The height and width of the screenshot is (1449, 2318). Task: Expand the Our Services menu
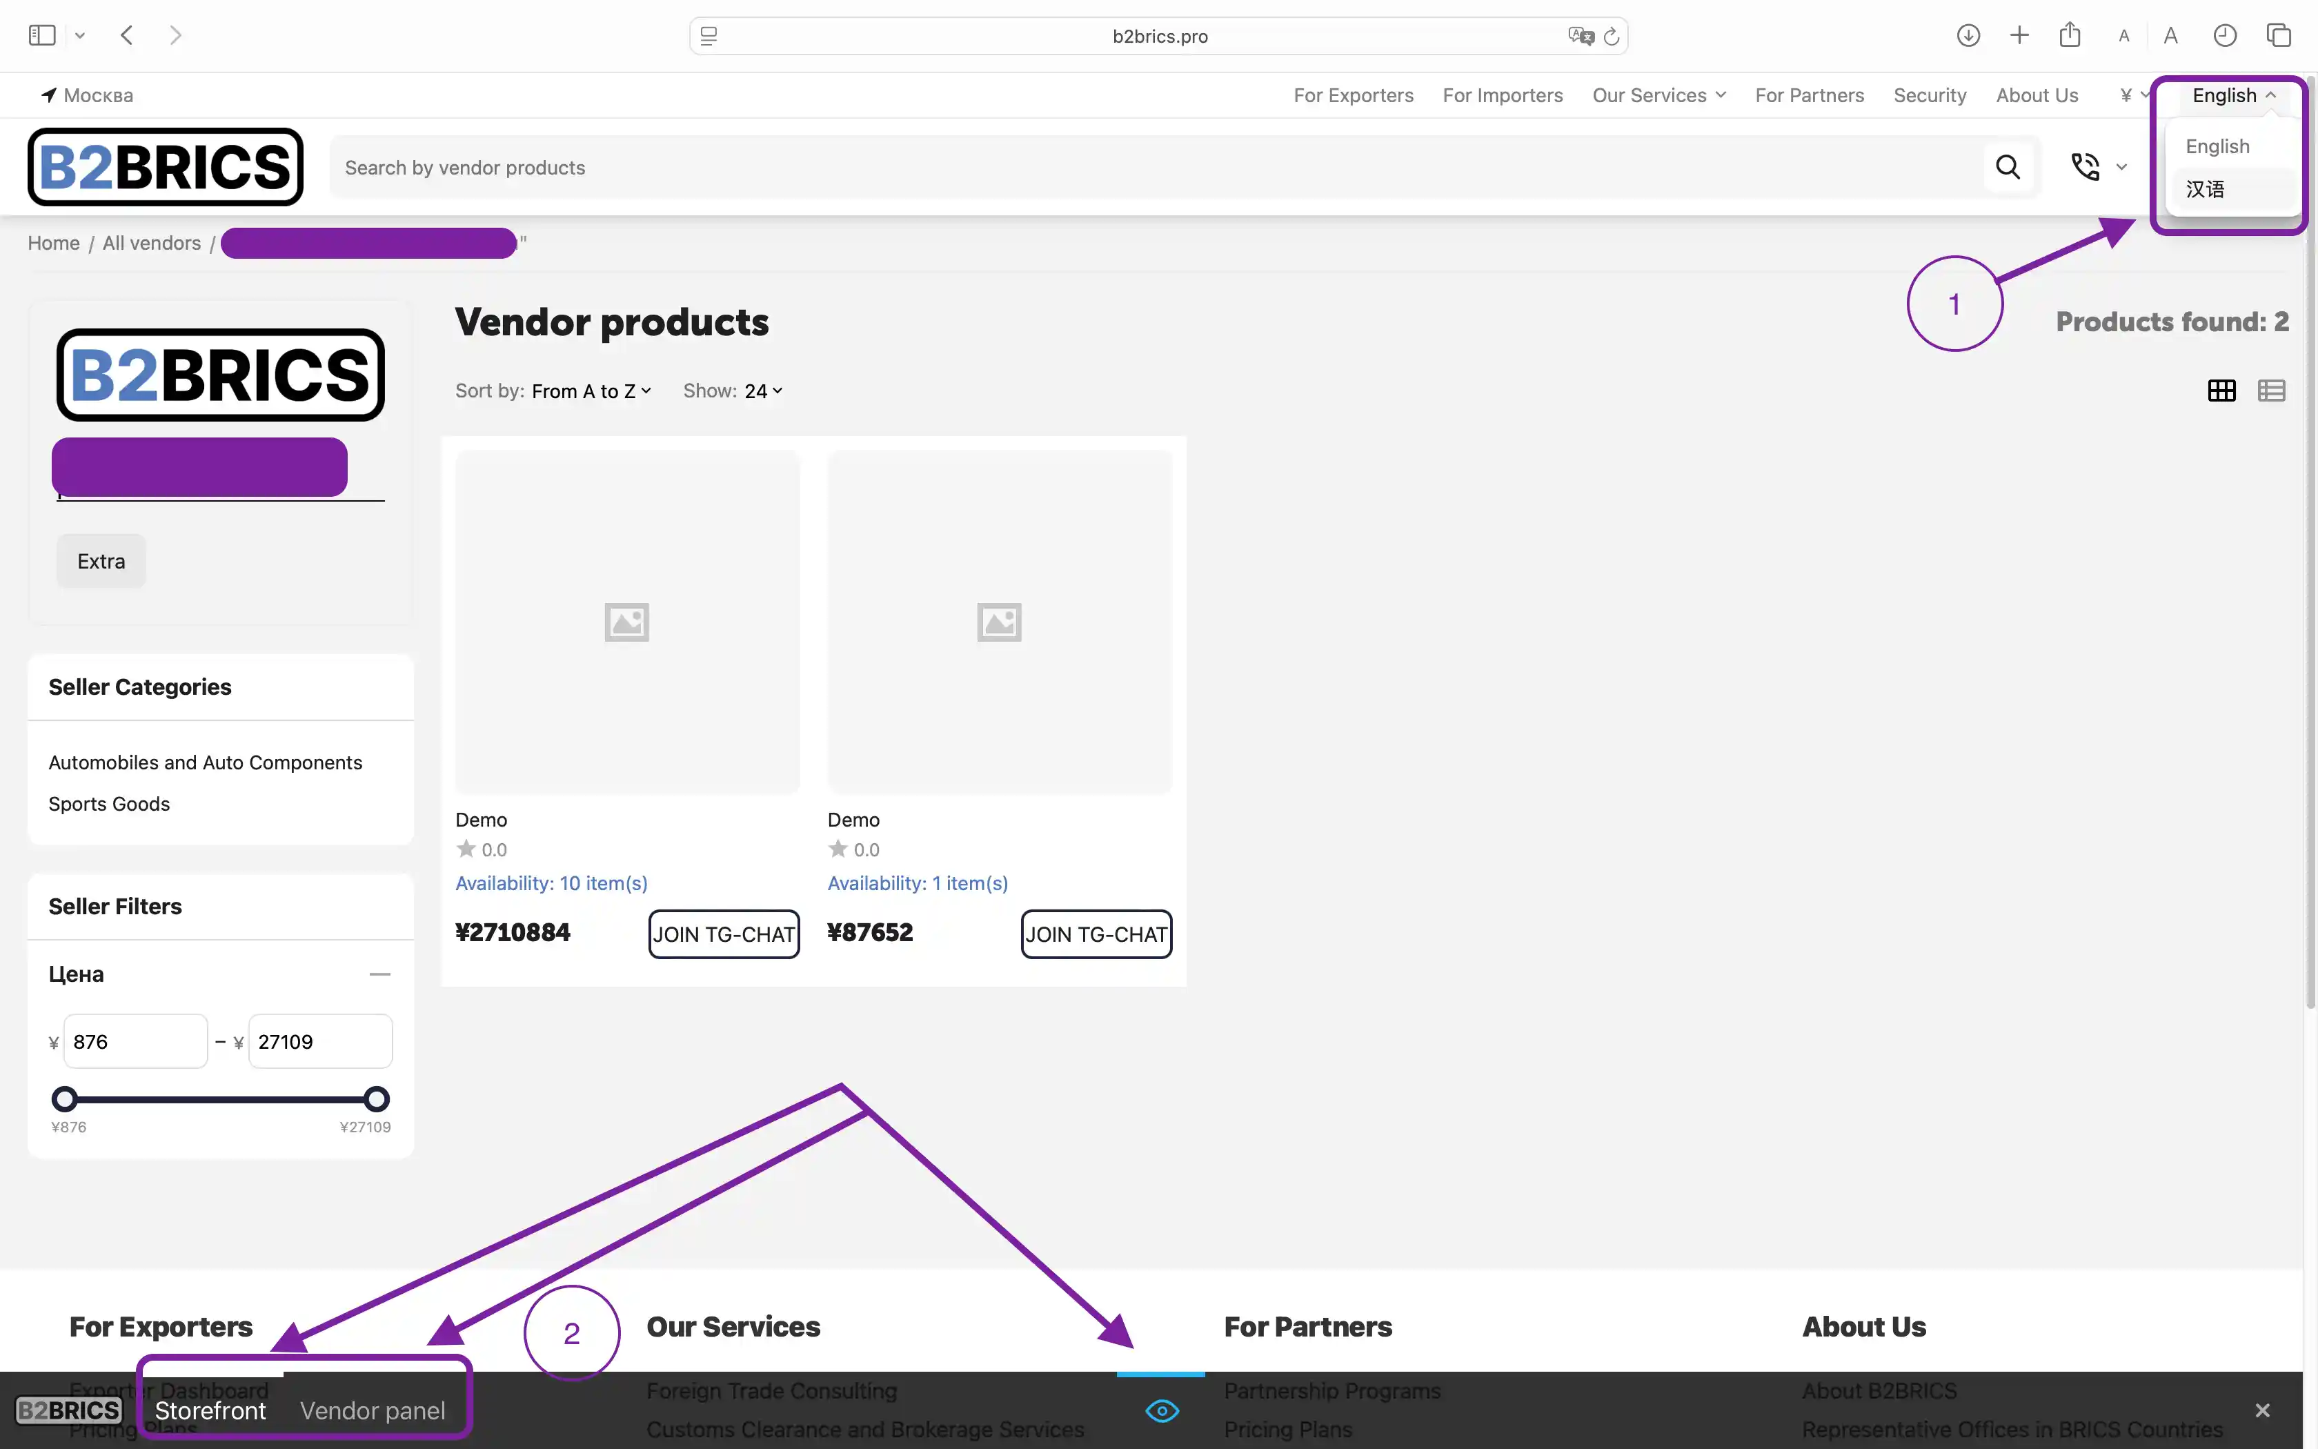(x=1659, y=95)
